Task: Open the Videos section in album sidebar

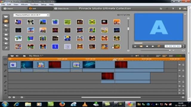Action: tap(6, 17)
